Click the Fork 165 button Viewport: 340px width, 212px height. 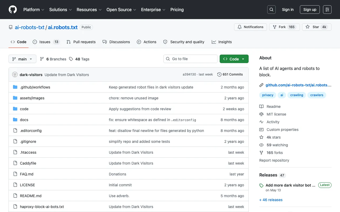point(284,27)
